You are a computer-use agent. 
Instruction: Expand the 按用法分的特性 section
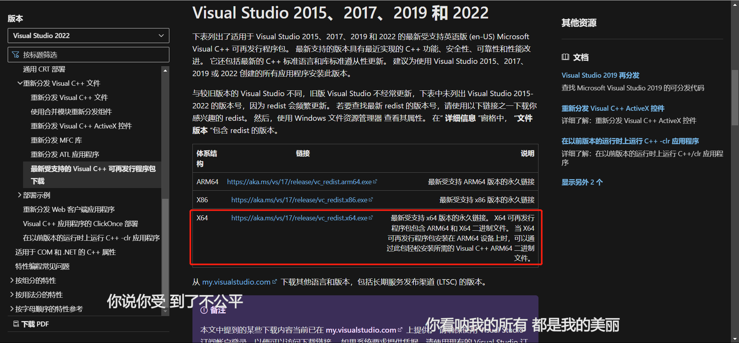tap(12, 295)
